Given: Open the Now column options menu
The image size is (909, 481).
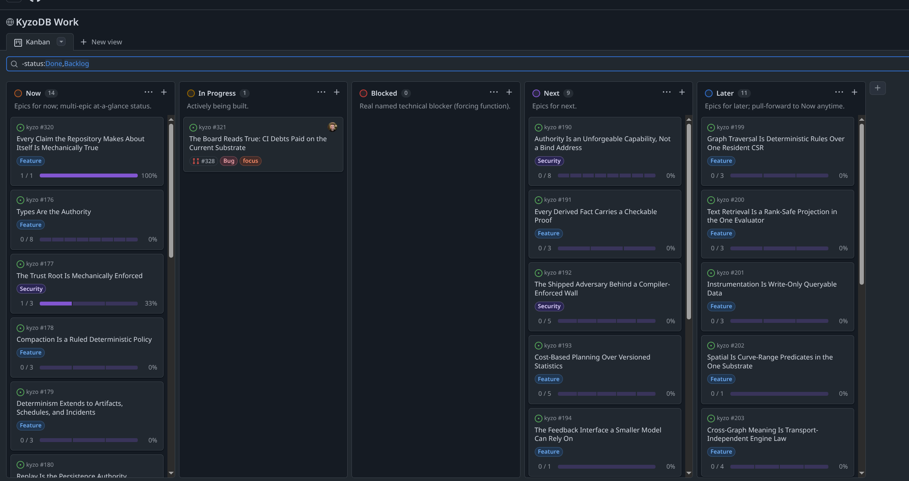Looking at the screenshot, I should pyautogui.click(x=149, y=92).
